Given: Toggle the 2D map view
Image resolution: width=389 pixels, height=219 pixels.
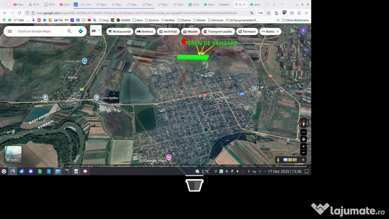Looking at the screenshot, I should tap(303, 132).
